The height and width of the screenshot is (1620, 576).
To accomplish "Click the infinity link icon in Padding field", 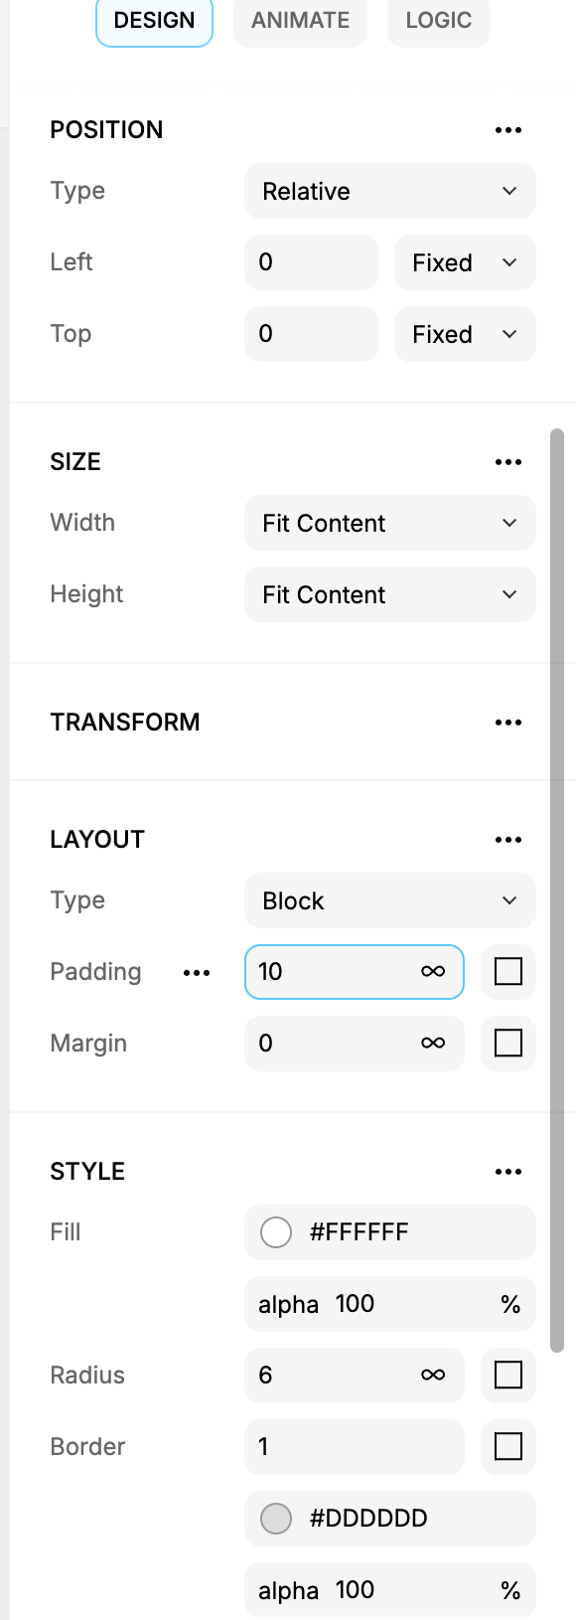I will pyautogui.click(x=433, y=972).
